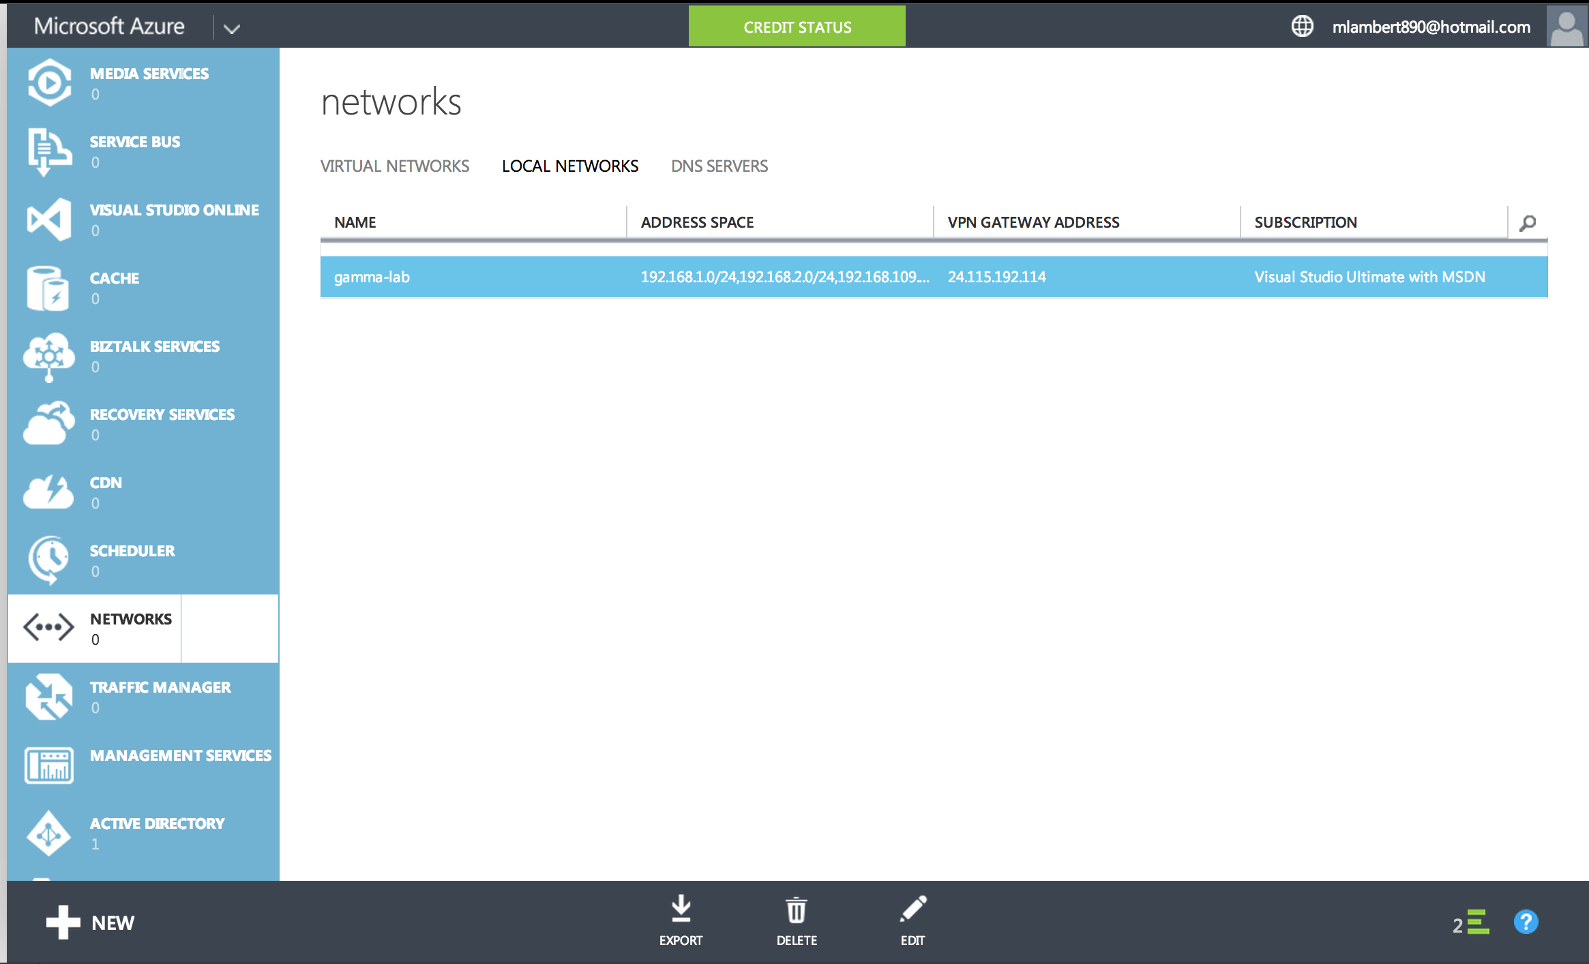The width and height of the screenshot is (1589, 964).
Task: Expand the notifications list showing 2
Action: point(1470,924)
